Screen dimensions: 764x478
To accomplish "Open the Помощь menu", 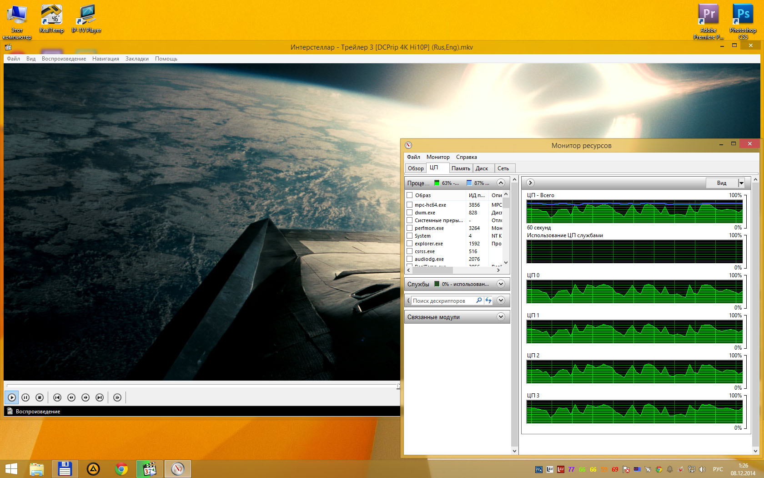I will 166,59.
